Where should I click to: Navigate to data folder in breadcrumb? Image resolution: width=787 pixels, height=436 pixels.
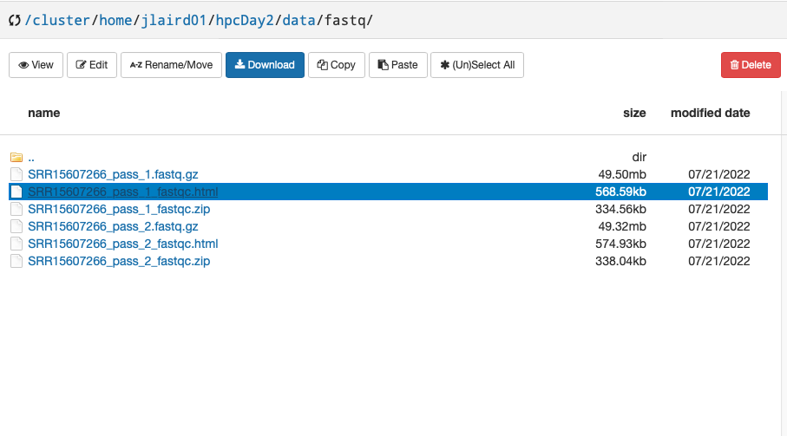298,21
